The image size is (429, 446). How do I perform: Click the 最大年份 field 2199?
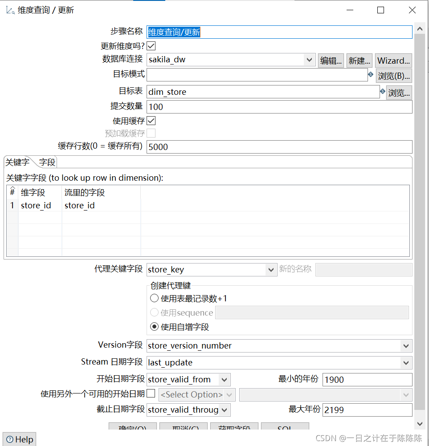(x=367, y=410)
